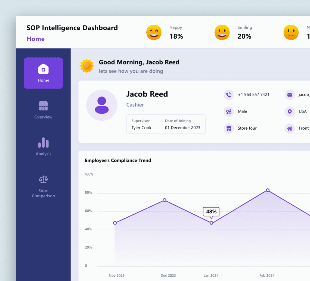Screen dimensions: 310x281
Task: Go to the Overview section
Action: (43, 110)
